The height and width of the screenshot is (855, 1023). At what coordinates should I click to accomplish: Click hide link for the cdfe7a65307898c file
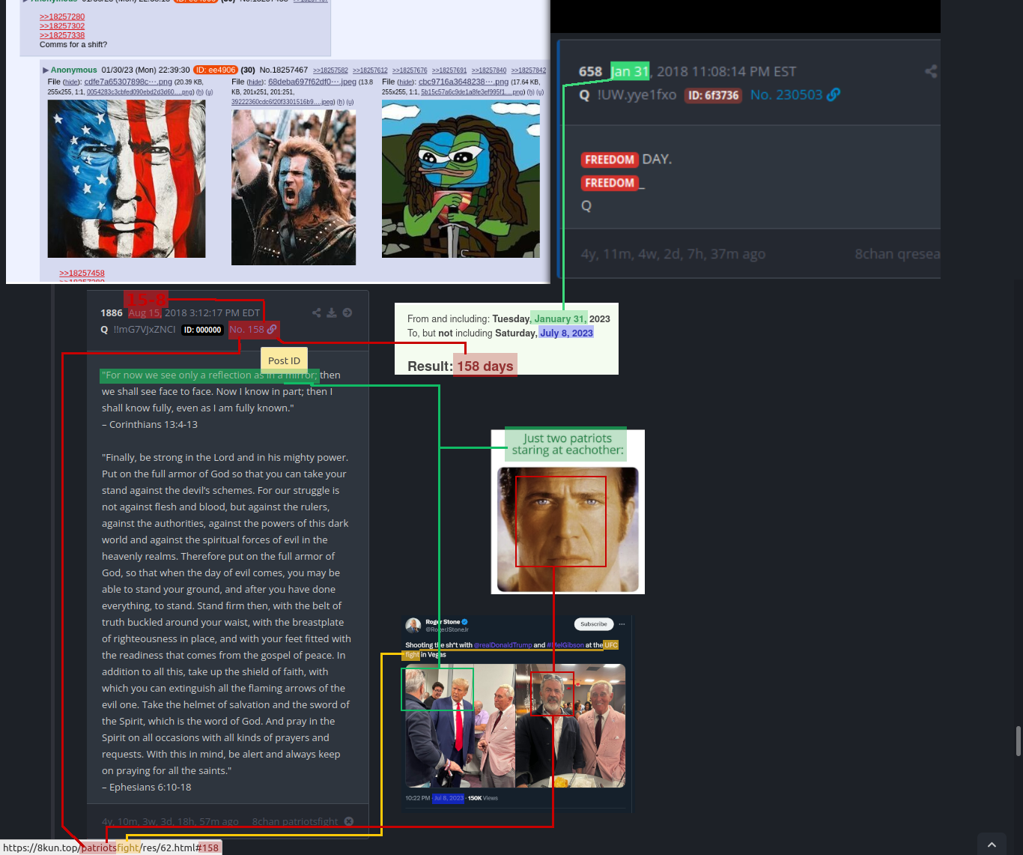click(72, 82)
